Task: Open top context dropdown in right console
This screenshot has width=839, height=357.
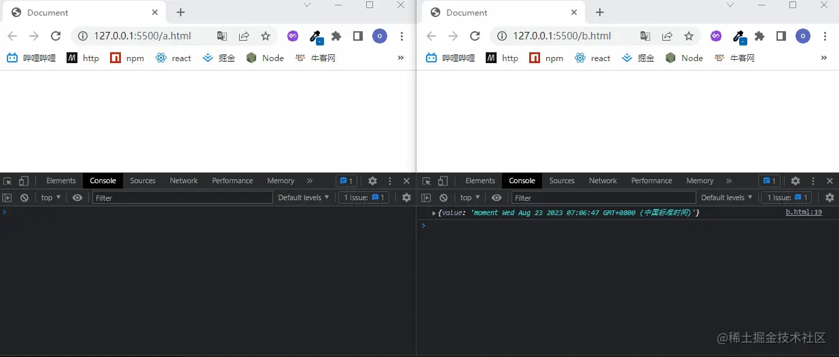Action: pyautogui.click(x=470, y=198)
